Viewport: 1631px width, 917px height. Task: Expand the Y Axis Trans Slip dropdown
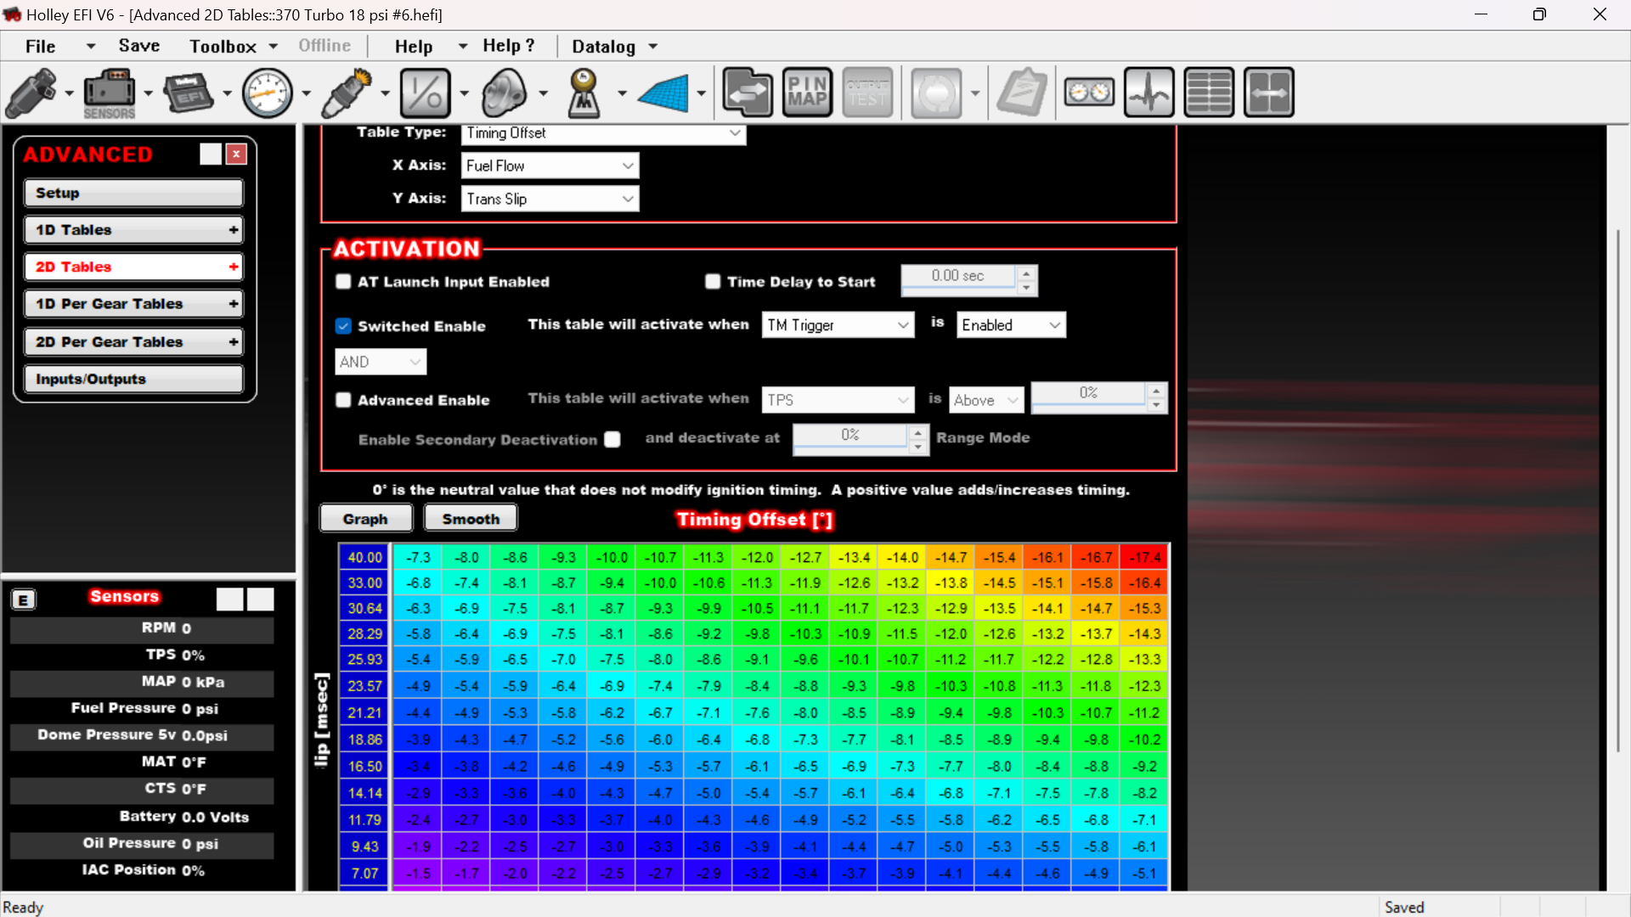point(550,199)
